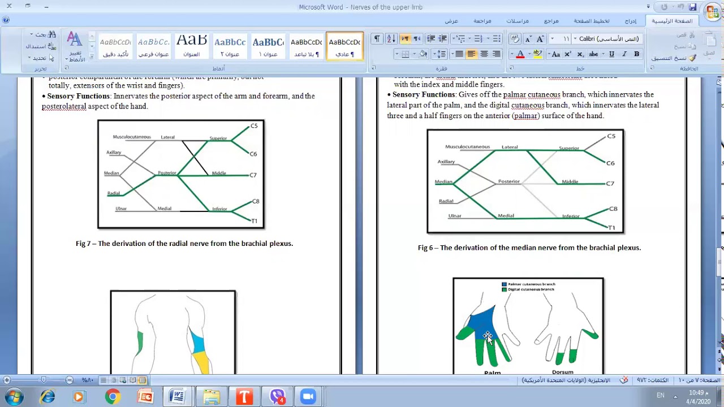Toggle show paragraph marks (¶)
The height and width of the screenshot is (407, 724).
[377, 39]
